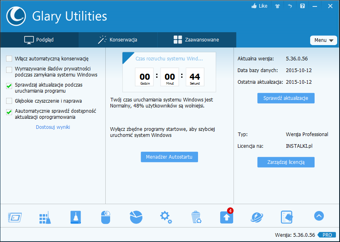The image size is (340, 242).
Task: Open the Menu dropdown
Action: pos(323,40)
